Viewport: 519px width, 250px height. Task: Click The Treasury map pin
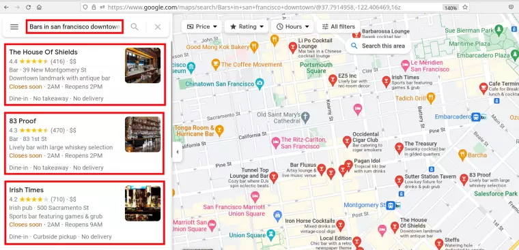click(x=399, y=149)
